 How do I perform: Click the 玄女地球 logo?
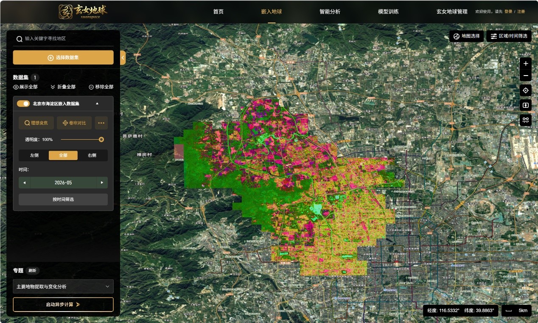(83, 11)
